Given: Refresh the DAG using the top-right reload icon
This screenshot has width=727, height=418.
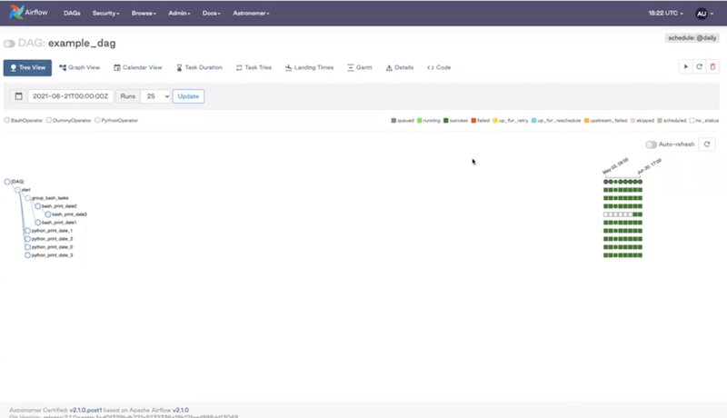Looking at the screenshot, I should [x=699, y=66].
